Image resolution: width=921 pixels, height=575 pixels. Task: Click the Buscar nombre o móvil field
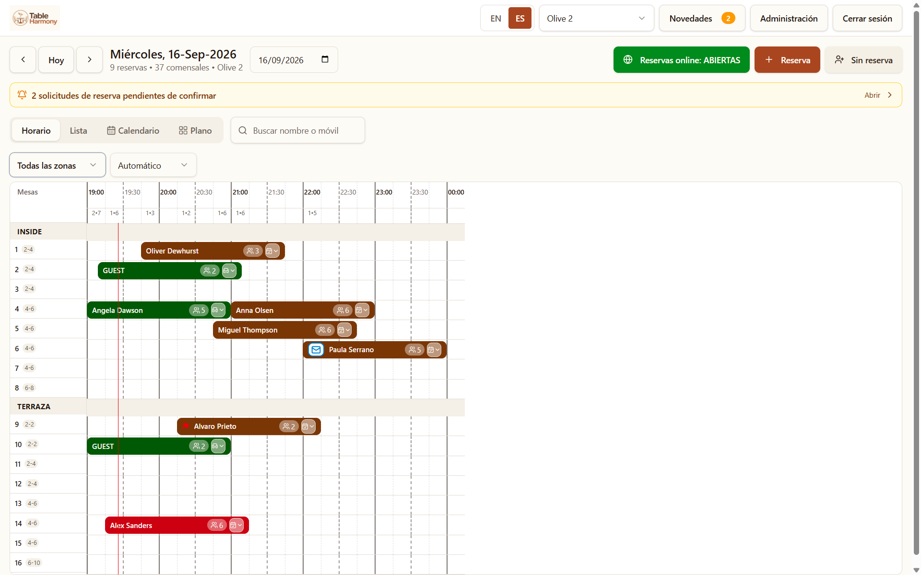(298, 130)
